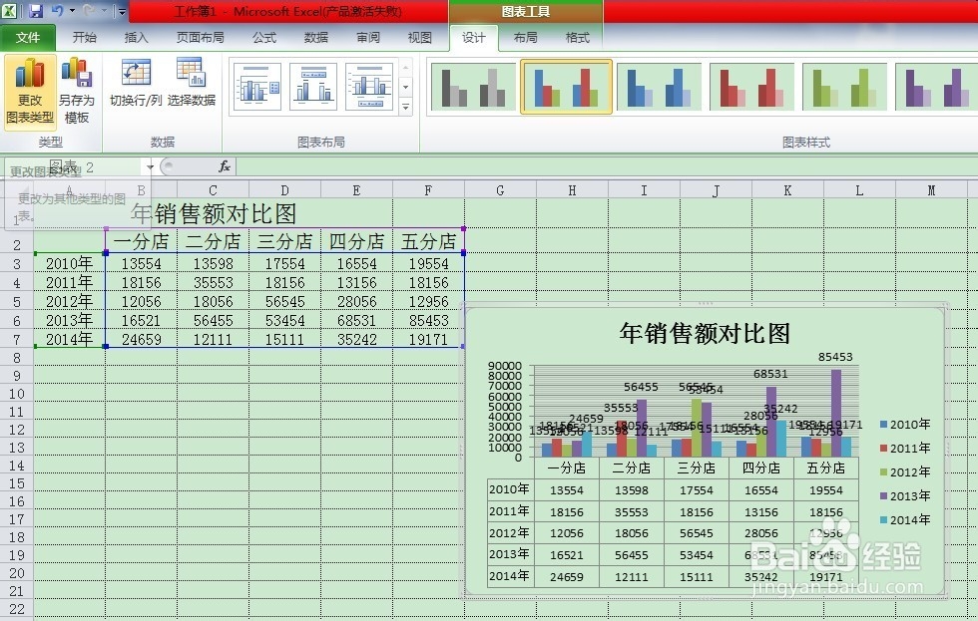Switch to the Home (开始) tab

[84, 37]
